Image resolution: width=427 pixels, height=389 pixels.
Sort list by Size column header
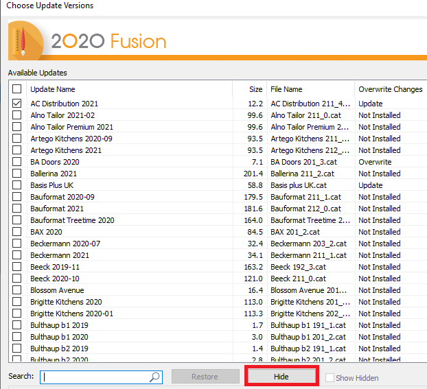[x=255, y=89]
